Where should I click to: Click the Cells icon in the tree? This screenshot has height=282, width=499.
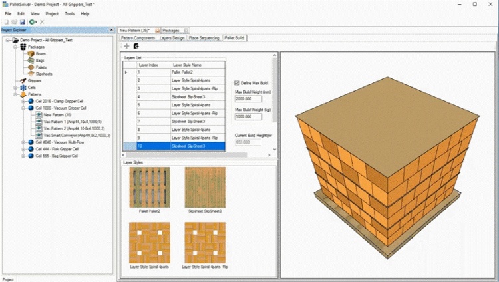pos(22,87)
